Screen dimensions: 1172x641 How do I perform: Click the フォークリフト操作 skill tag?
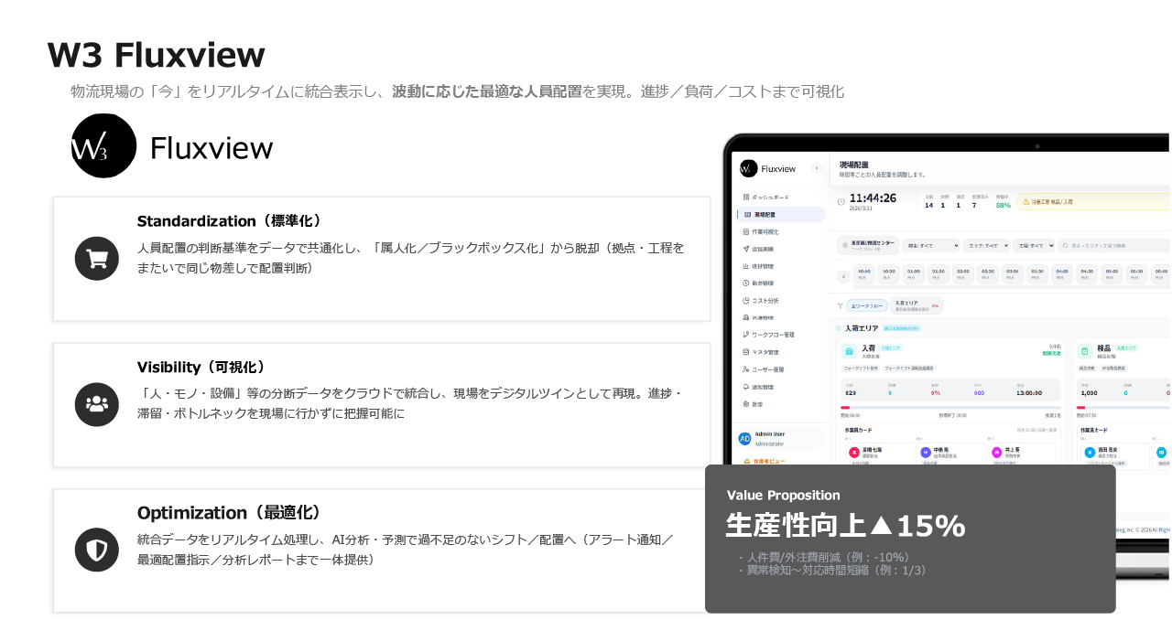pos(862,368)
